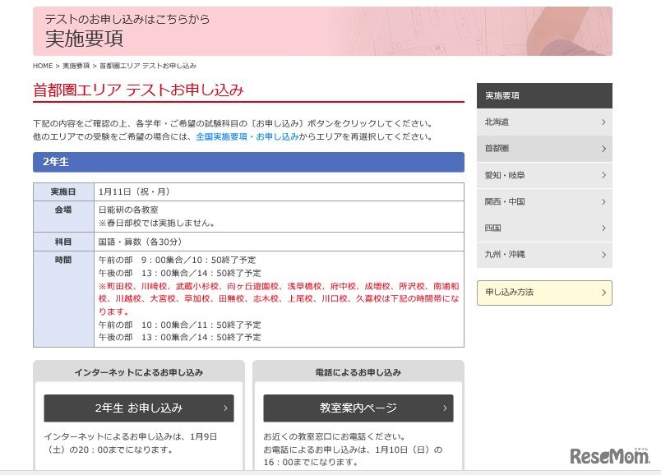Click the arrow on 申し込み方法 box
Viewport: 661px width, 475px height.
point(603,293)
